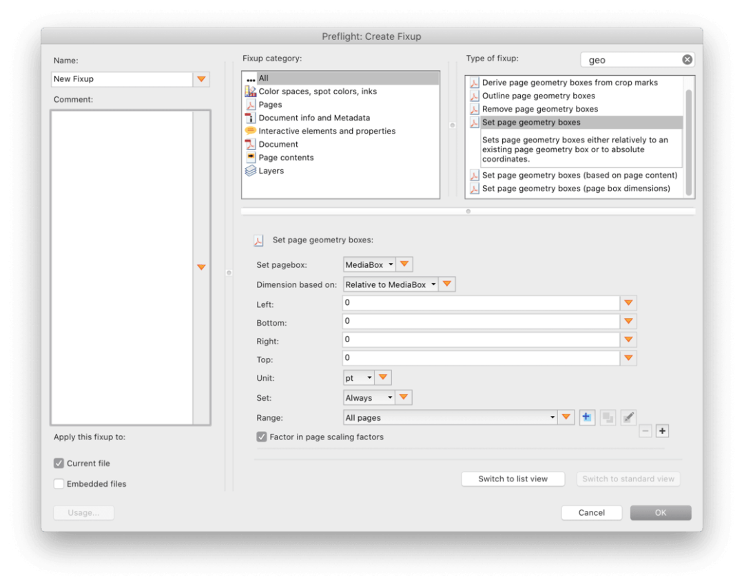Click the Usage... button
Viewport: 744px width, 586px height.
pyautogui.click(x=83, y=512)
